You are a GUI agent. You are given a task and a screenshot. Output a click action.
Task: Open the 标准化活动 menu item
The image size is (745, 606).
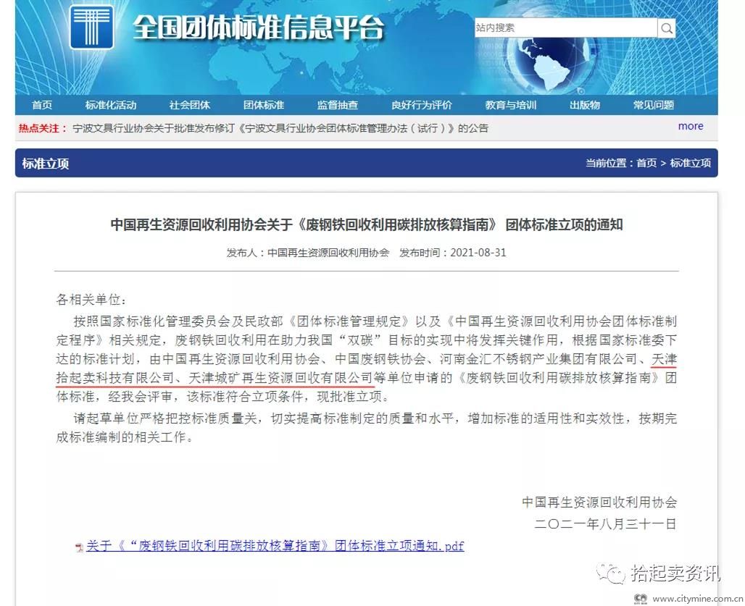[x=110, y=105]
